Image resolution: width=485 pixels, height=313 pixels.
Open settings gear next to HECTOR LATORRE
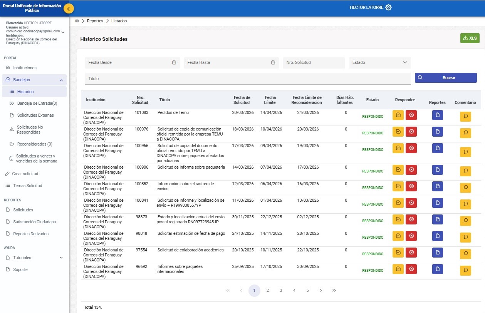(x=388, y=7)
